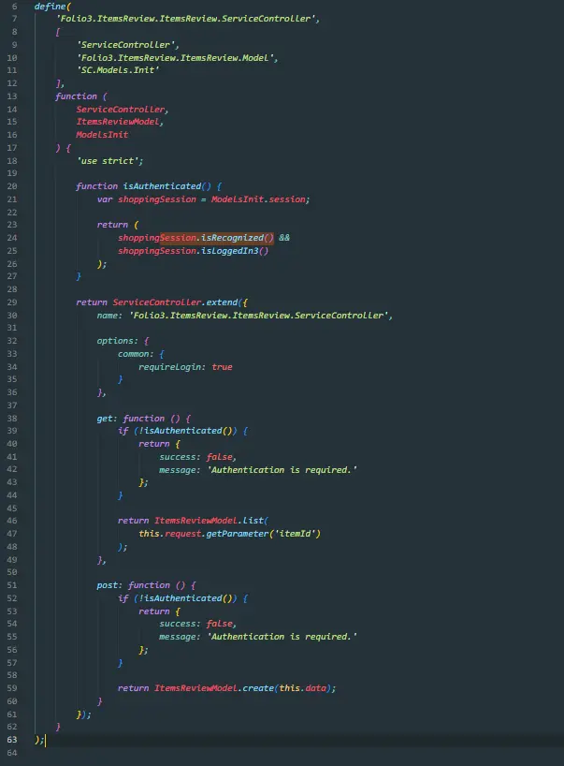Click line number 13 in the gutter
Image resolution: width=564 pixels, height=766 pixels.
[12, 96]
